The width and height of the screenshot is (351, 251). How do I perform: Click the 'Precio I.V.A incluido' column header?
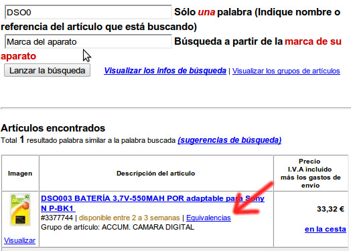(311, 173)
